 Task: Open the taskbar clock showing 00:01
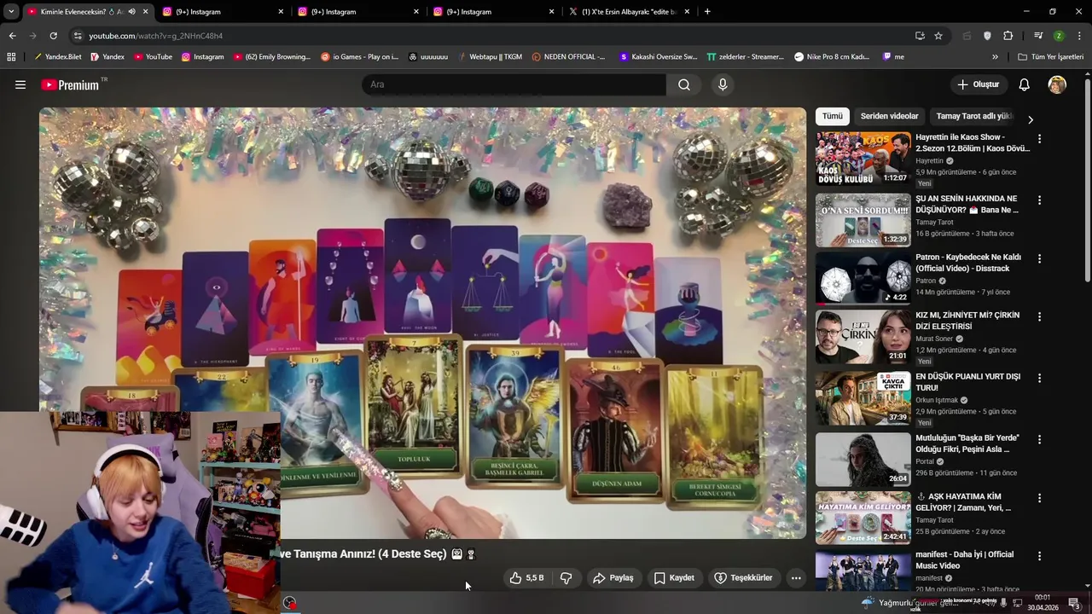[1043, 602]
